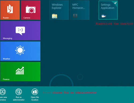Uncheck the Settings Application tile checkmark
The image size is (134, 103).
click(x=116, y=3)
